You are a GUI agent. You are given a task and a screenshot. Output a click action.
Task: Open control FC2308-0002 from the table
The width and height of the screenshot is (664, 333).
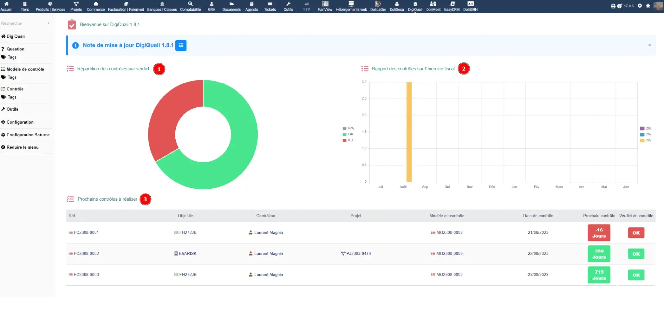[x=87, y=253]
